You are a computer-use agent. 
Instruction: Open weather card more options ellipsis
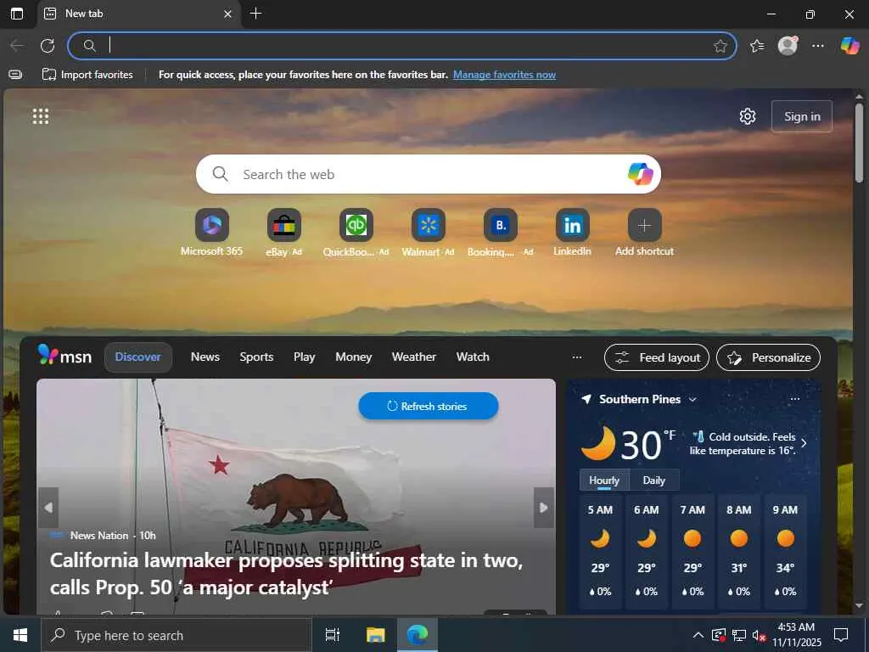click(x=794, y=399)
